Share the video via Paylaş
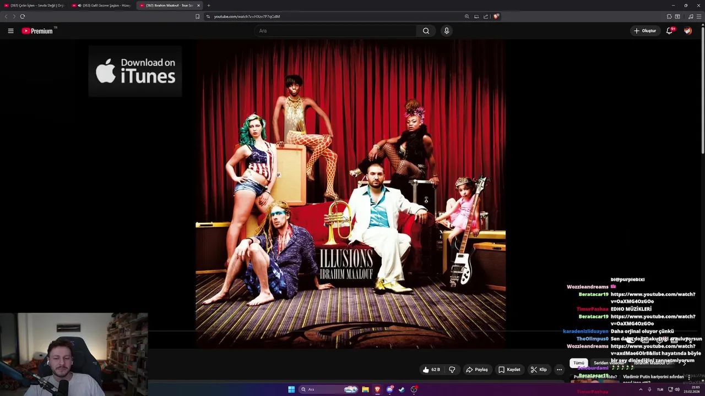The width and height of the screenshot is (705, 396). (477, 370)
